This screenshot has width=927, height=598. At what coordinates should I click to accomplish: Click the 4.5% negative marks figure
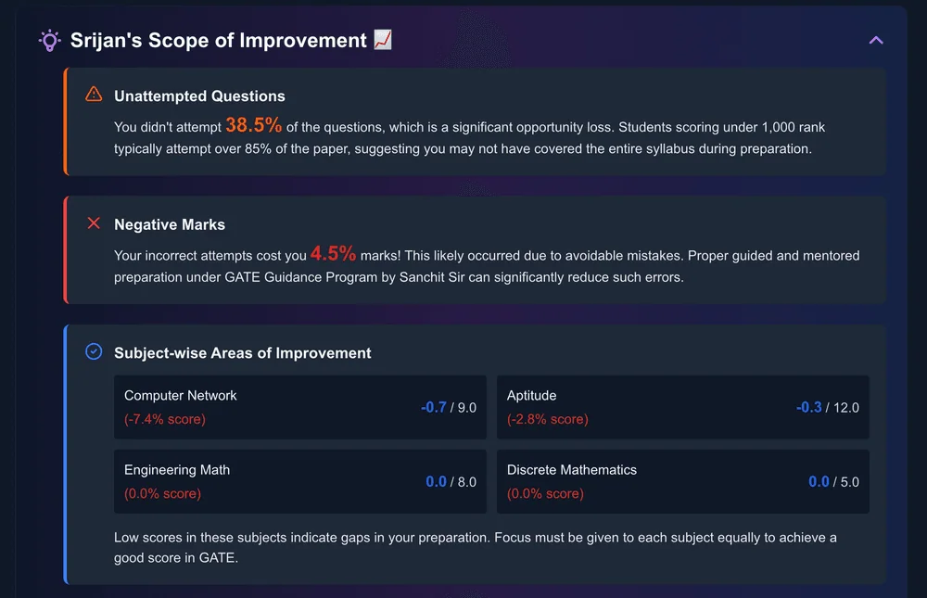pos(333,253)
